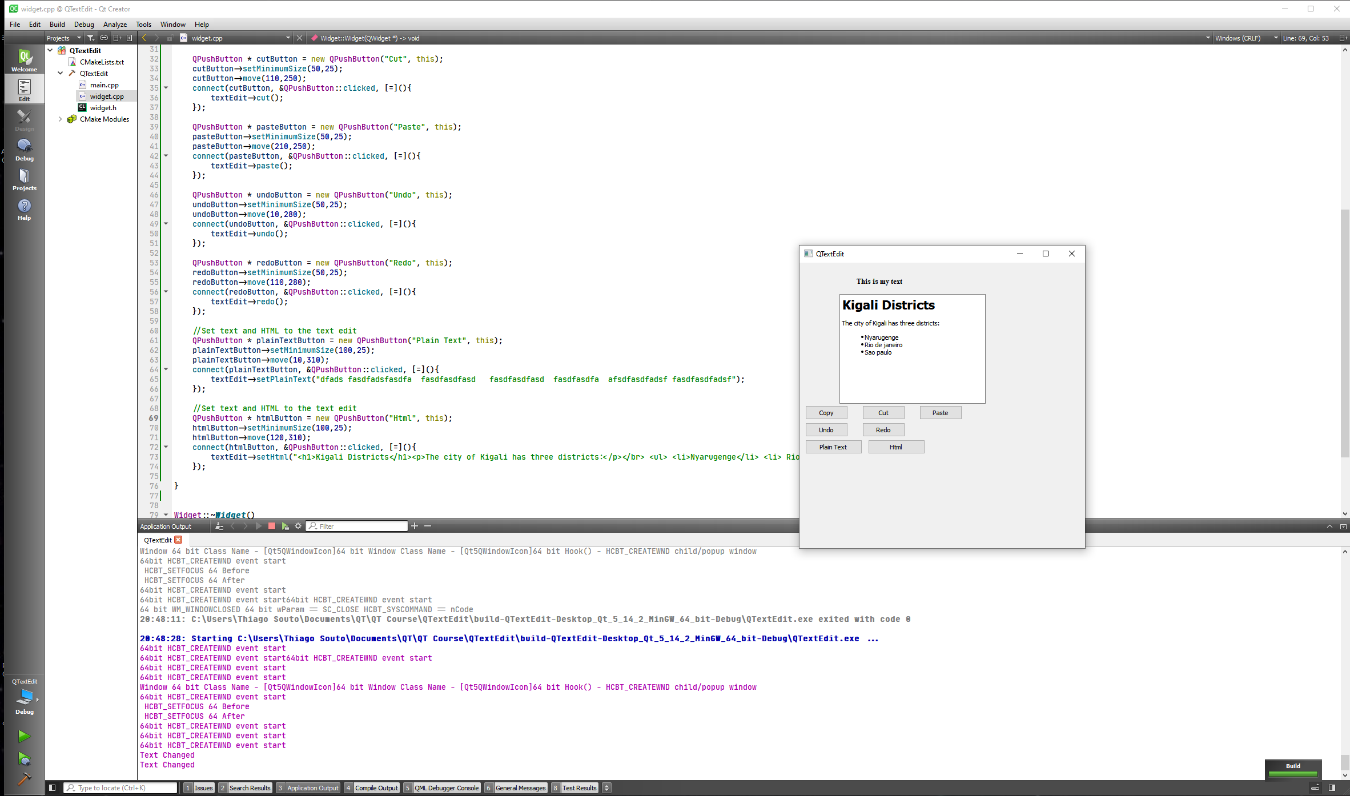Open Projects view selector dropdown
1350x796 pixels.
(x=64, y=38)
